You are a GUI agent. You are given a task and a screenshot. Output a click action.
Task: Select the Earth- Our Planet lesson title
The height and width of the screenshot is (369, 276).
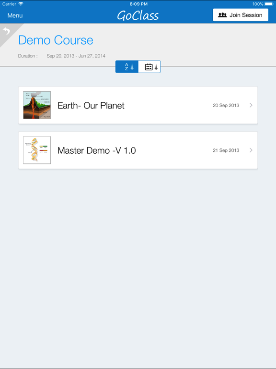91,105
